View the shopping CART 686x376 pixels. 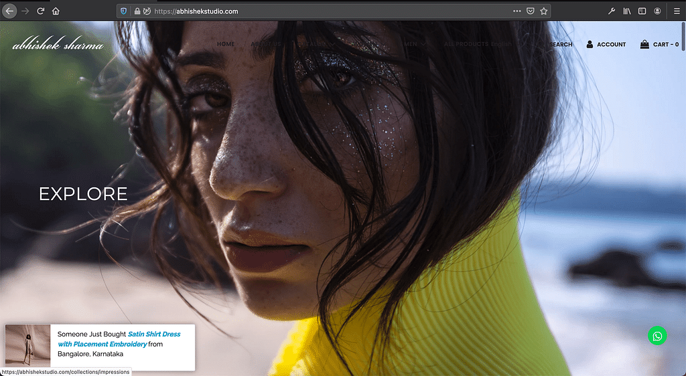tap(660, 45)
